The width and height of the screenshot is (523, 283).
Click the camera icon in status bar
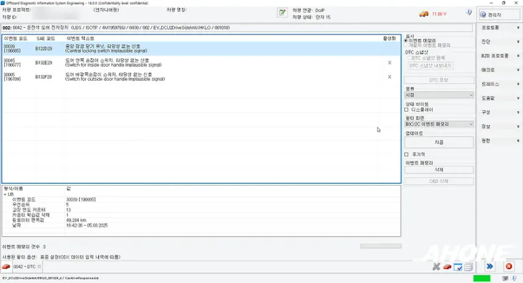pos(505,278)
